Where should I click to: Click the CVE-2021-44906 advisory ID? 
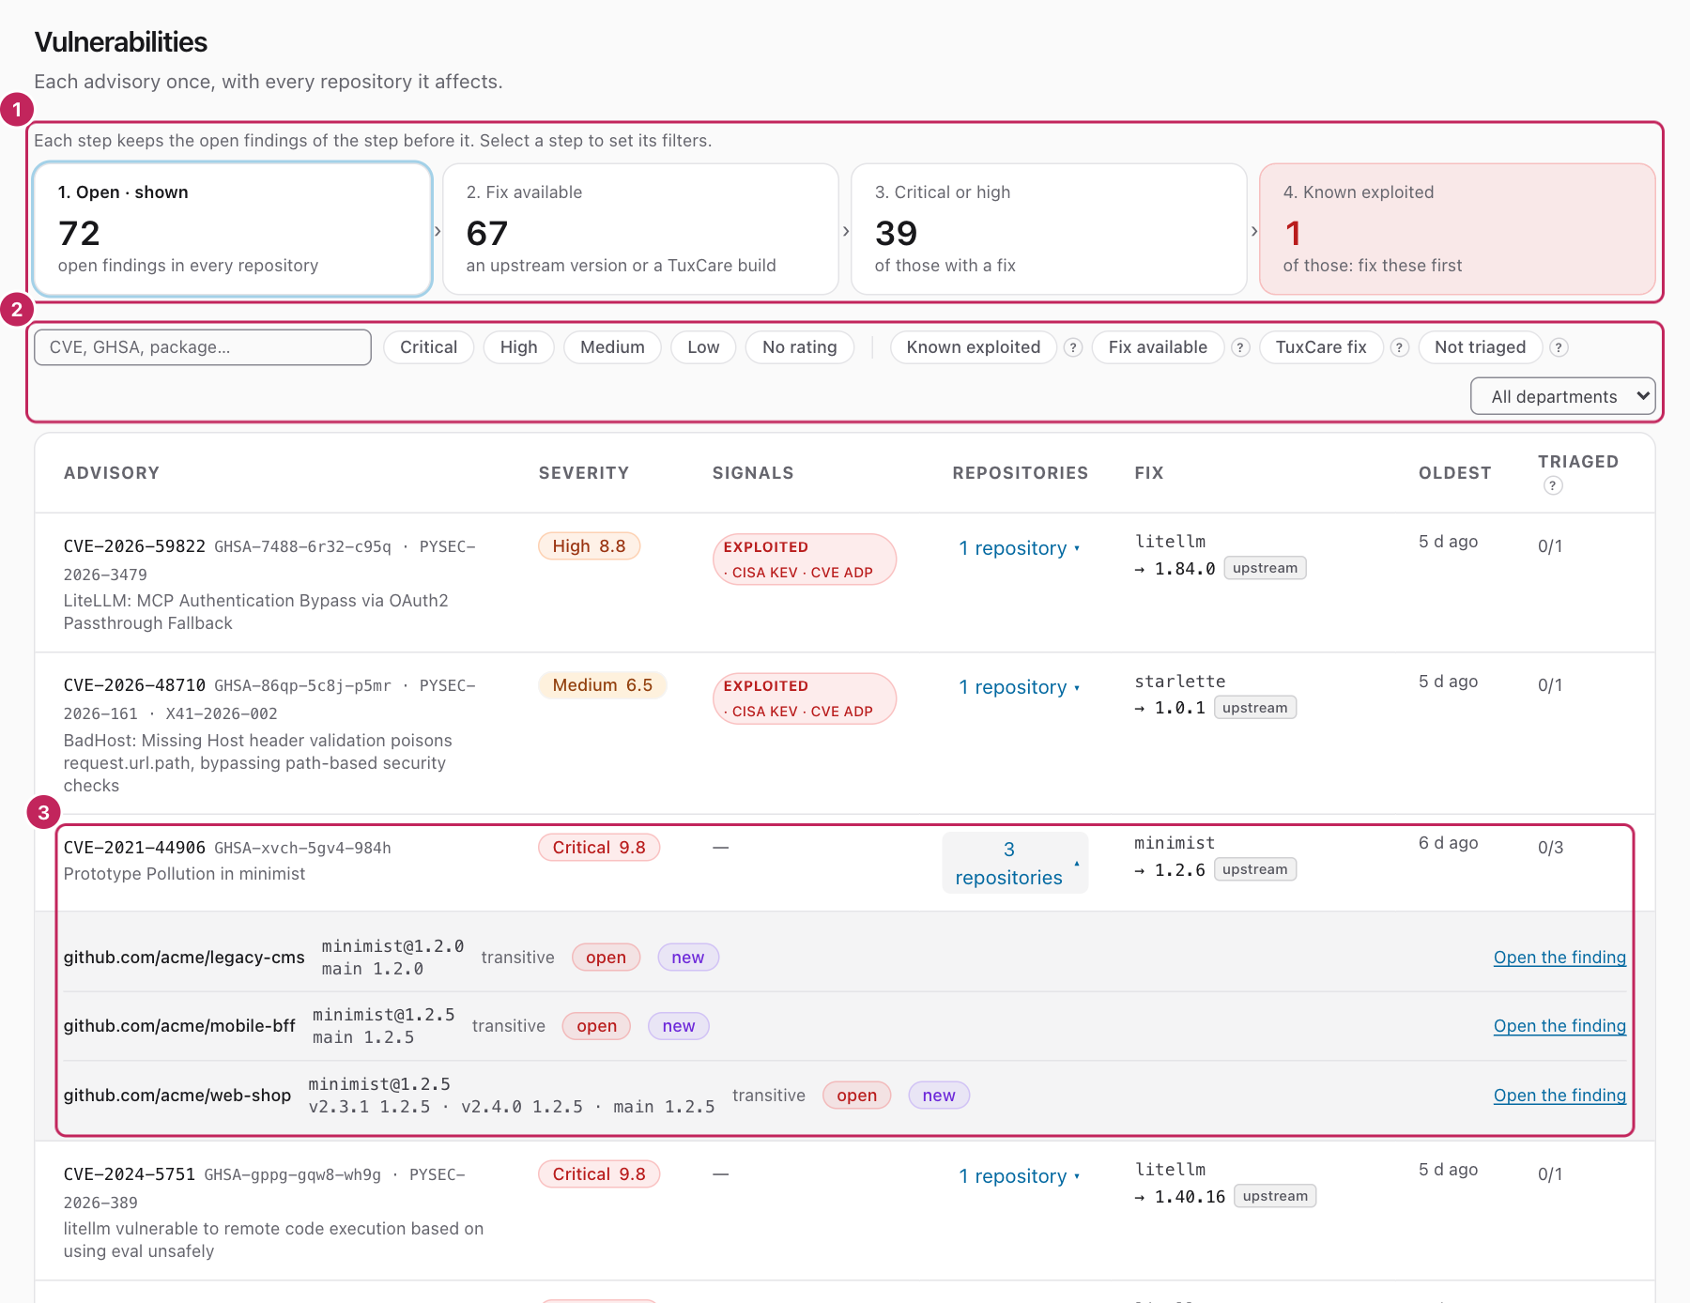(134, 848)
